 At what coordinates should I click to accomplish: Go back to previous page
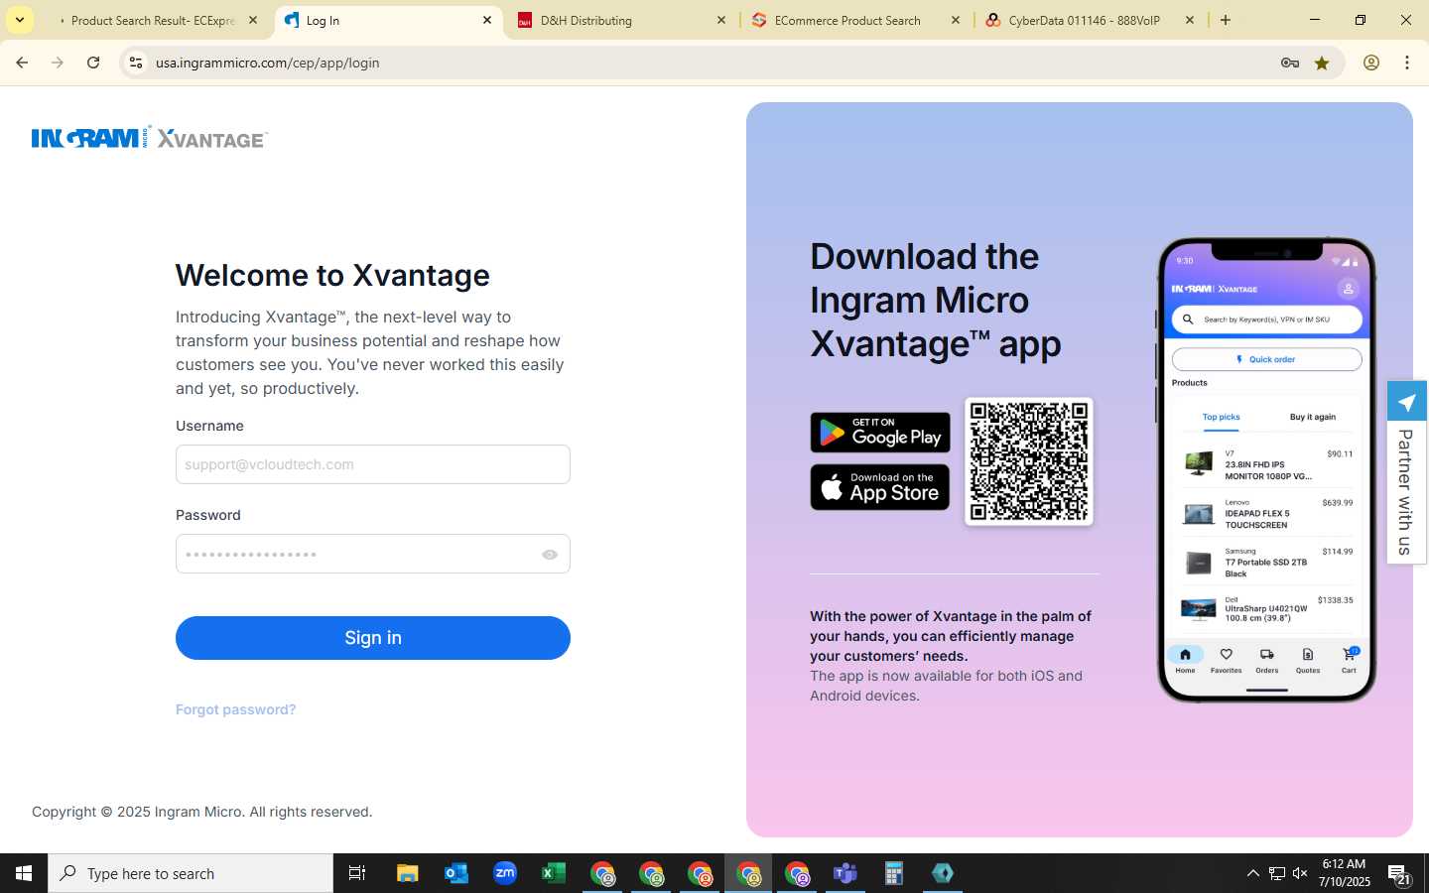22,63
